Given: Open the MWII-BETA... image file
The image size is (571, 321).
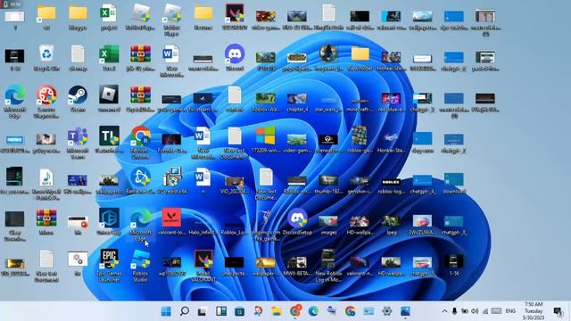Looking at the screenshot, I should click(297, 266).
